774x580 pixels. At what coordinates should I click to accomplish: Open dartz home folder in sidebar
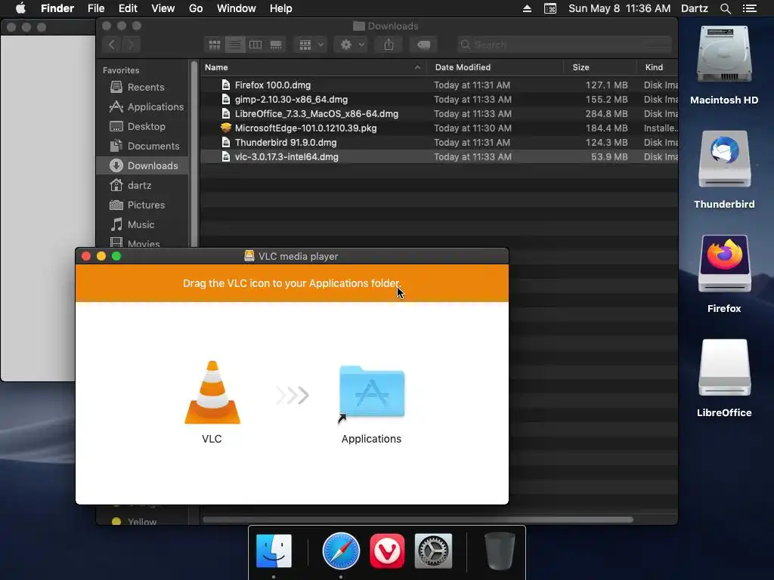(142, 186)
